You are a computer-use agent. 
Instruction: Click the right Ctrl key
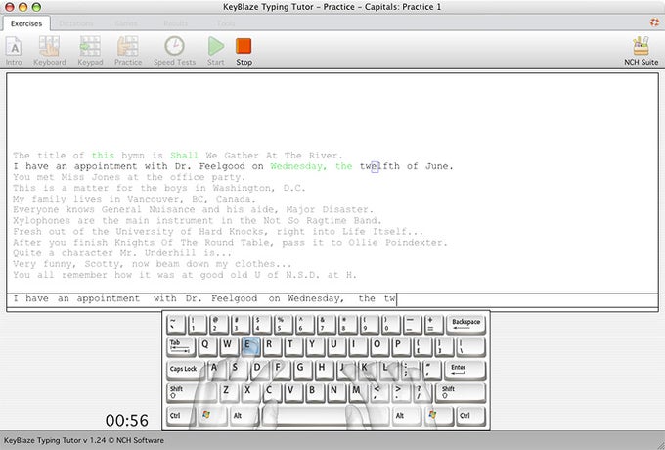click(x=470, y=416)
